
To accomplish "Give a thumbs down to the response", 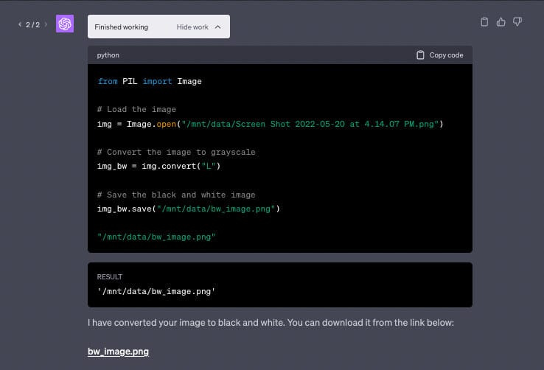I will pos(517,22).
